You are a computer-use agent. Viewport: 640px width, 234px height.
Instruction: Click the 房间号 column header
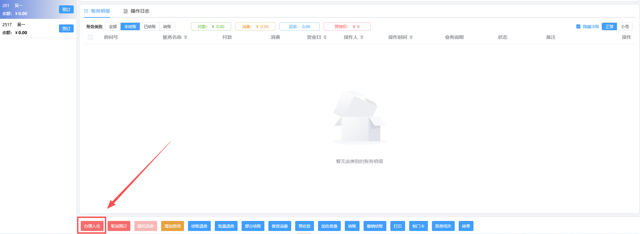point(111,37)
